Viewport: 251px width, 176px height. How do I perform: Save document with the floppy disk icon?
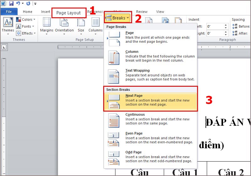click(x=11, y=3)
